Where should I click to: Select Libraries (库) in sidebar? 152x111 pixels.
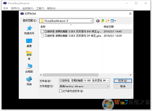tap(29, 56)
